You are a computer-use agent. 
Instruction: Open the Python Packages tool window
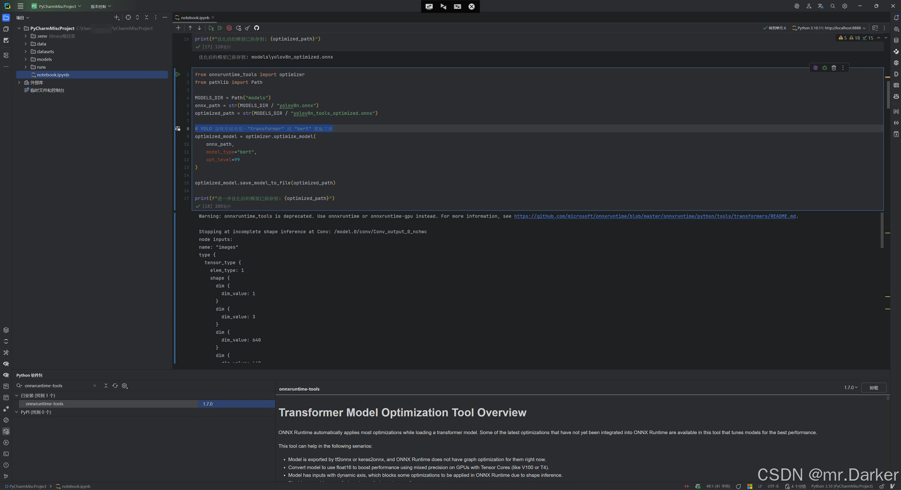pyautogui.click(x=6, y=431)
